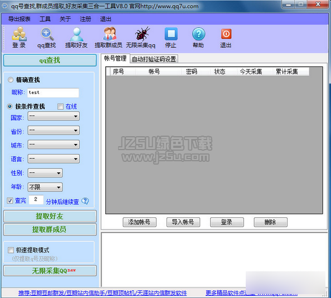Click the 昵称 input field containing test
The image size is (331, 298).
[x=53, y=93]
